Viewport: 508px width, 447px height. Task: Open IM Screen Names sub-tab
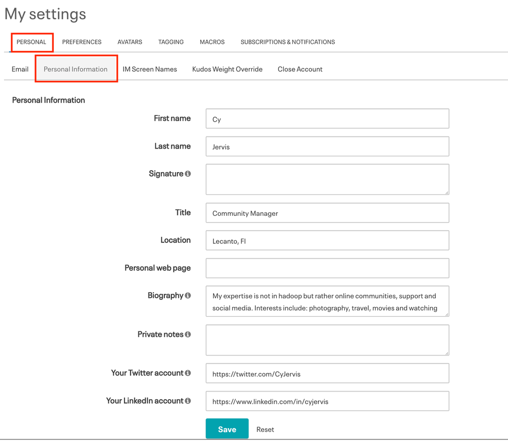[x=150, y=69]
